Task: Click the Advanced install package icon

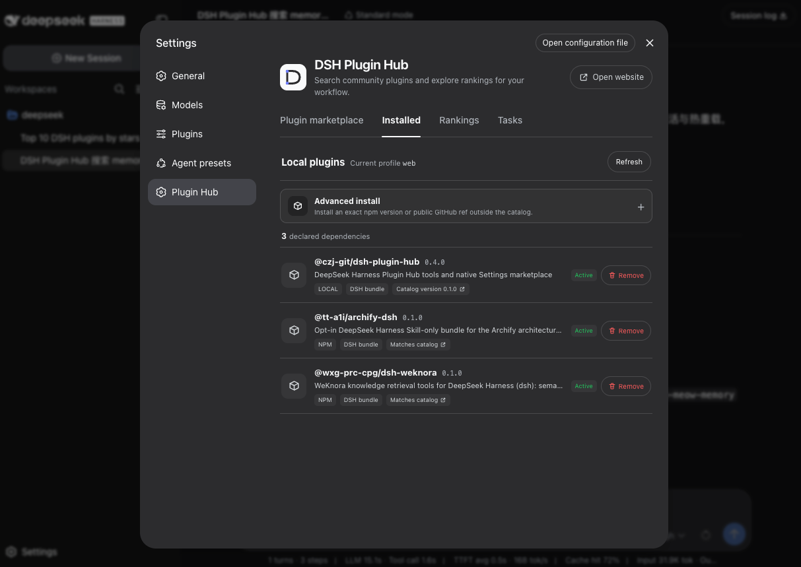Action: [x=298, y=206]
